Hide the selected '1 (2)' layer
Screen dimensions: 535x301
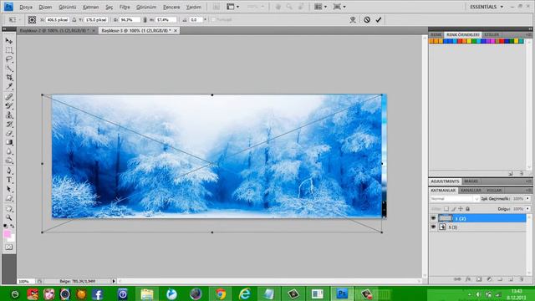coord(433,218)
